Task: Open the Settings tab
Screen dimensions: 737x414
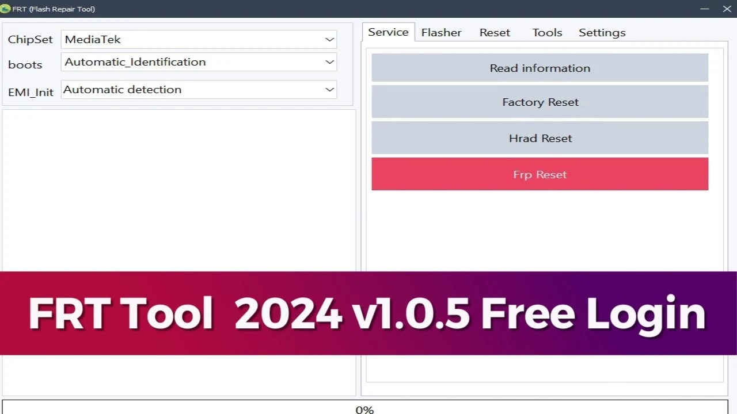Action: click(602, 33)
